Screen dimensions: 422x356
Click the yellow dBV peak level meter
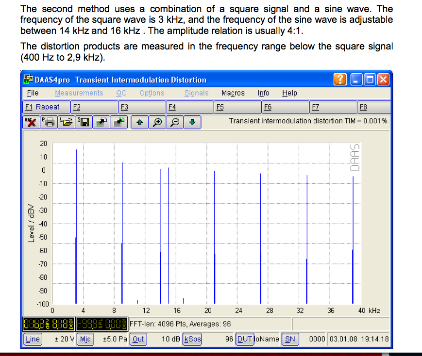(x=49, y=324)
